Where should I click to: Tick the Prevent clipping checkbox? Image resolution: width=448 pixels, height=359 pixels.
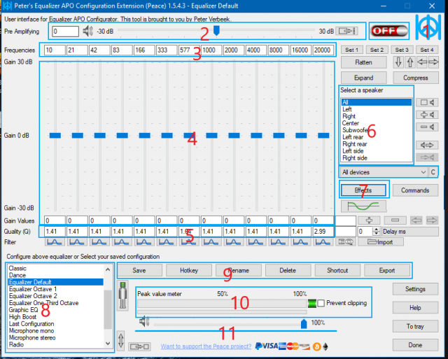[x=321, y=304]
